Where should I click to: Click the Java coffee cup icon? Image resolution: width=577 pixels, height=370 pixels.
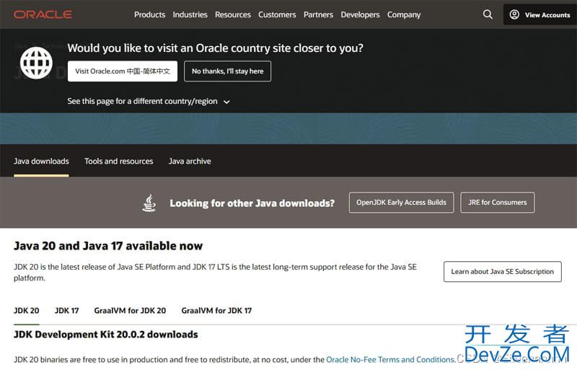[149, 203]
